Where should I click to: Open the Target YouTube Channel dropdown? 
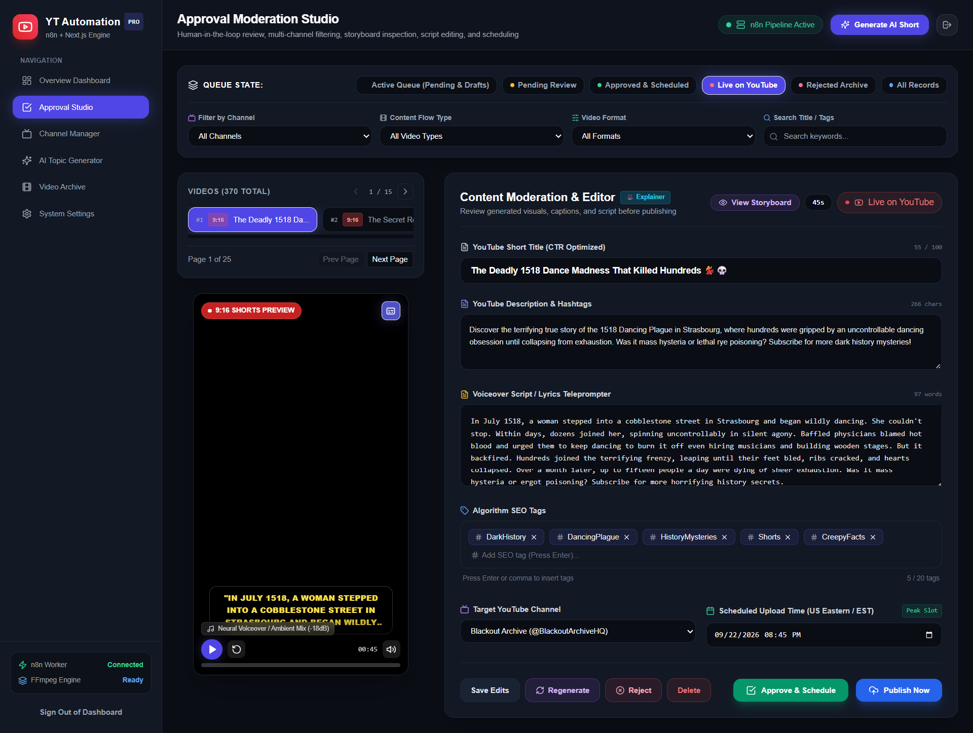click(578, 631)
